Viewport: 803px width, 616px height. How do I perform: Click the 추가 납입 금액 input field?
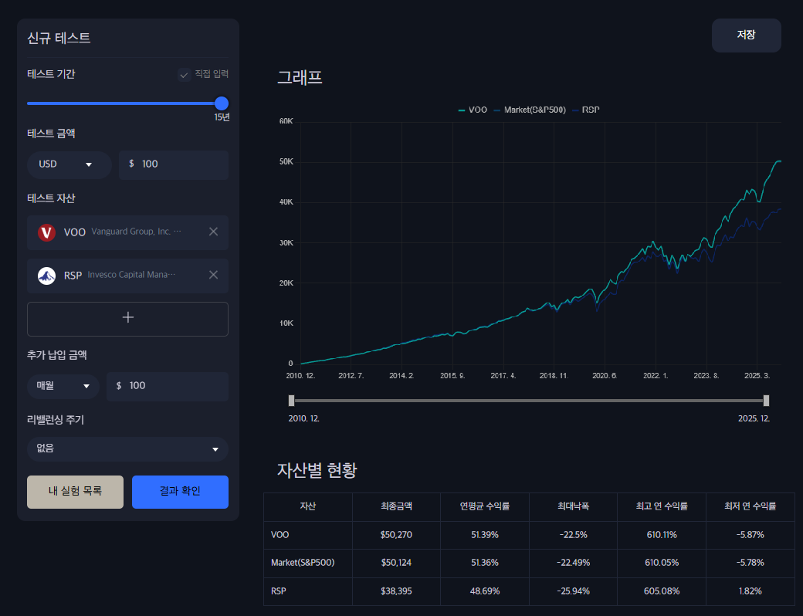click(168, 386)
